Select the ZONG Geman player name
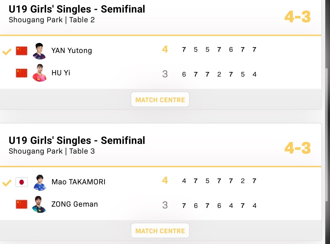This screenshot has width=330, height=244. pyautogui.click(x=75, y=204)
